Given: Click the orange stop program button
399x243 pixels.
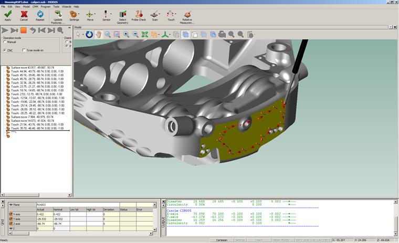Looking at the screenshot, I should 24,30.
